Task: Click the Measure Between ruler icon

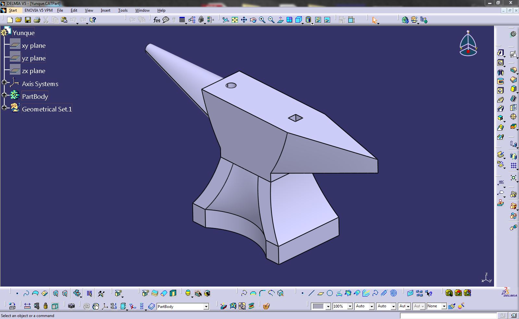Action: pos(27,306)
